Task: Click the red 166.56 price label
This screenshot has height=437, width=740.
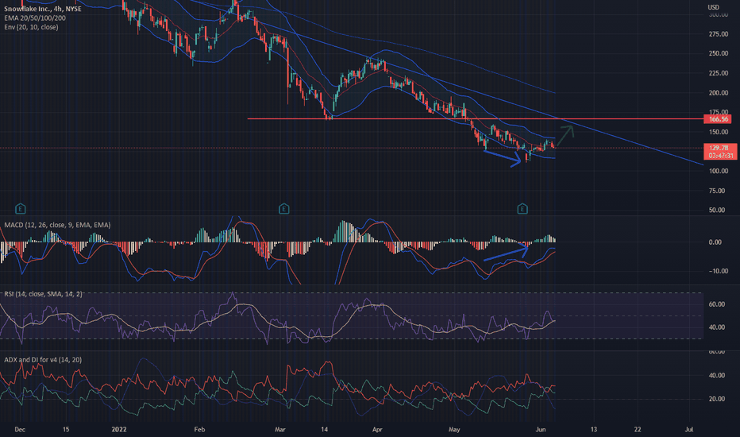Action: coord(719,119)
